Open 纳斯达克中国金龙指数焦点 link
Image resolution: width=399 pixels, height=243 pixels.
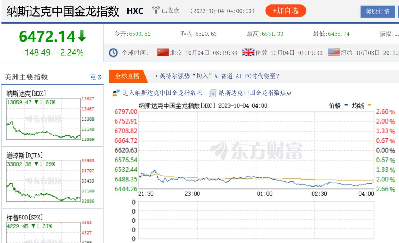point(255,93)
